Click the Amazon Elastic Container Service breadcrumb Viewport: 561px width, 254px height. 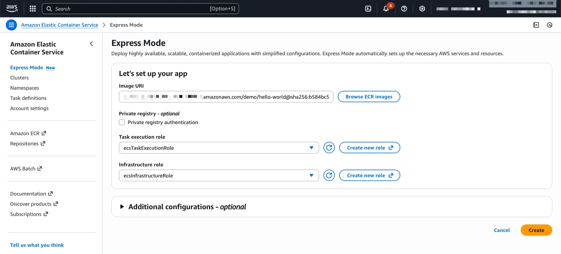60,25
